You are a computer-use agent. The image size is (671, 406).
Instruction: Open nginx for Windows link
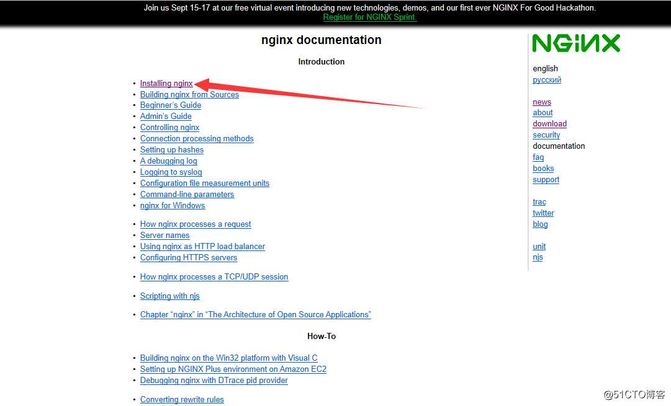coord(173,205)
